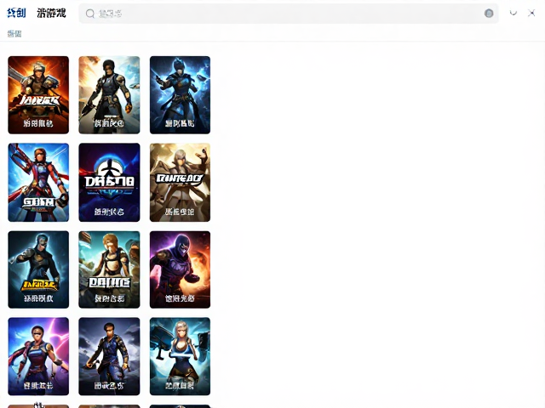The width and height of the screenshot is (545, 408).
Task: Open the blonde gunner woman card
Action: [x=180, y=356]
